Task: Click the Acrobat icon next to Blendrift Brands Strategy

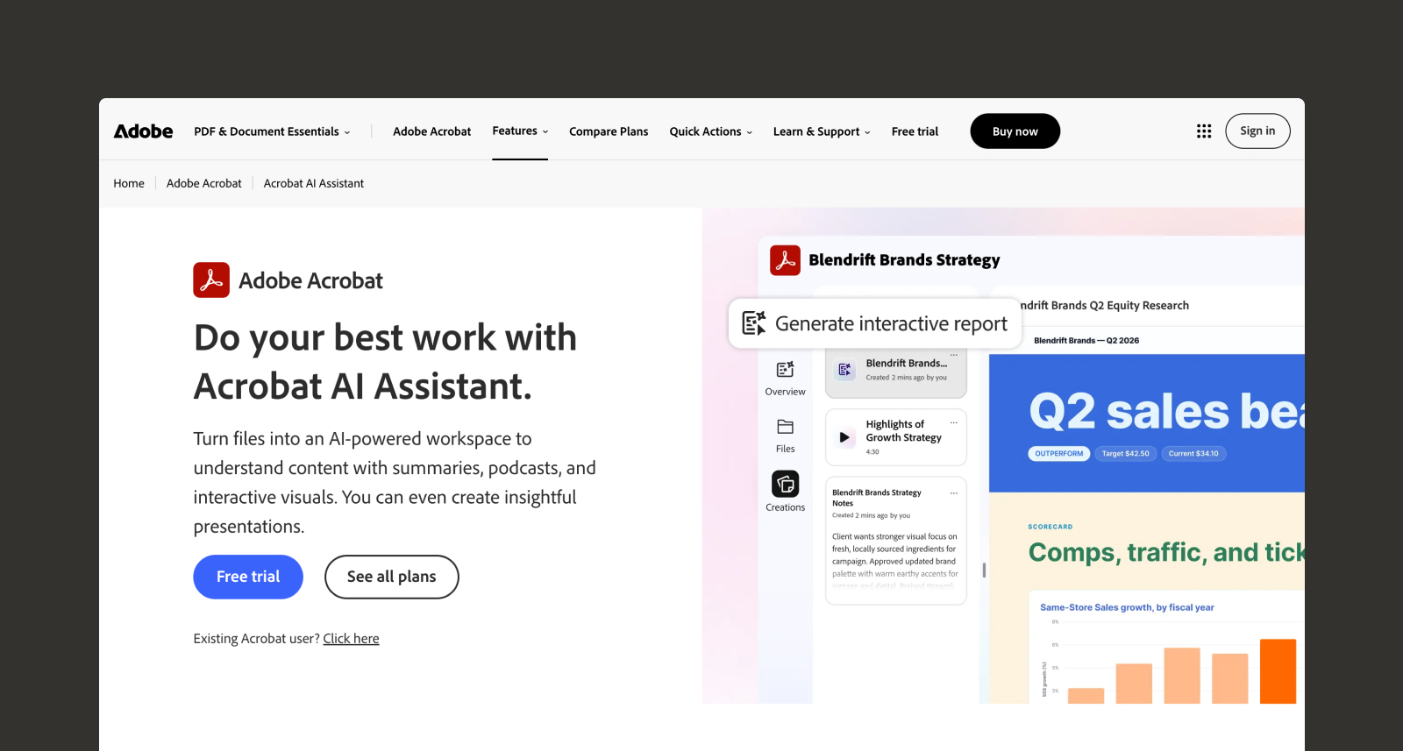Action: pyautogui.click(x=785, y=260)
